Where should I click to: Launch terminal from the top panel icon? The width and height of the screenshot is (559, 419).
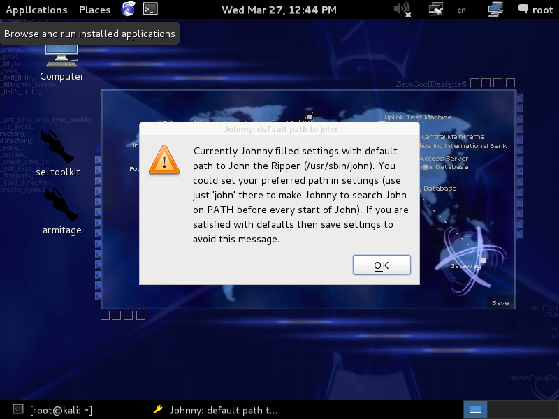tap(150, 9)
